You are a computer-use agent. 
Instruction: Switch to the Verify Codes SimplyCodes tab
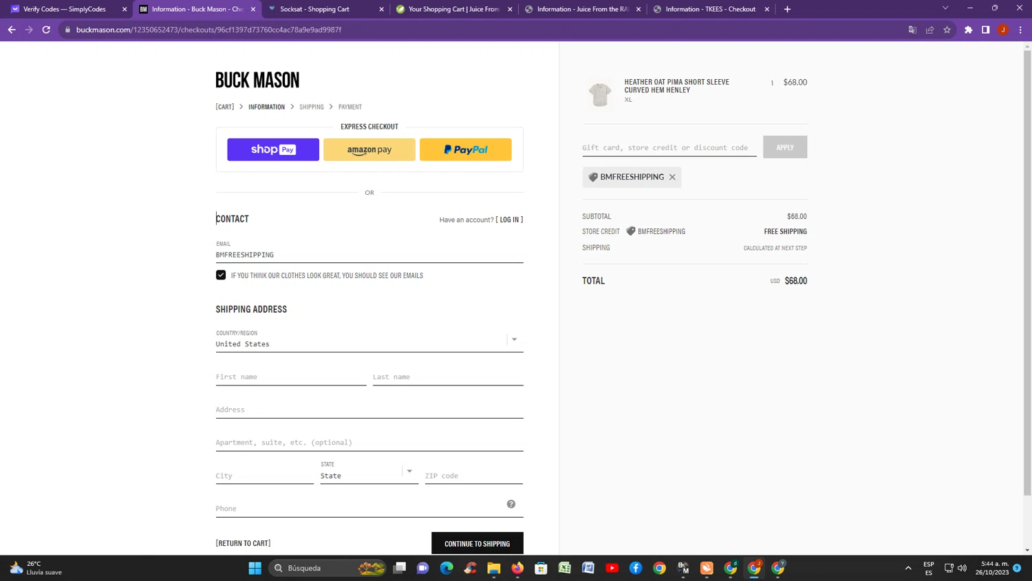(x=65, y=9)
